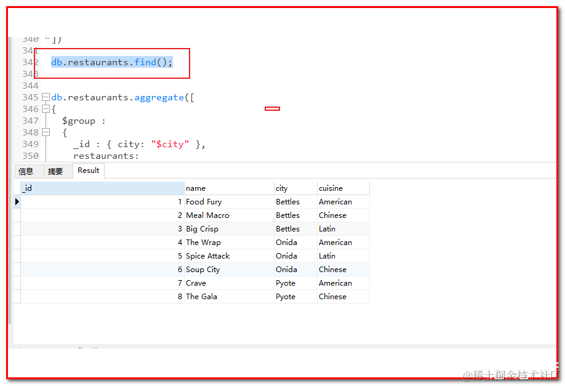Collapse the fold marker on line 348
Image resolution: width=565 pixels, height=386 pixels.
click(46, 132)
